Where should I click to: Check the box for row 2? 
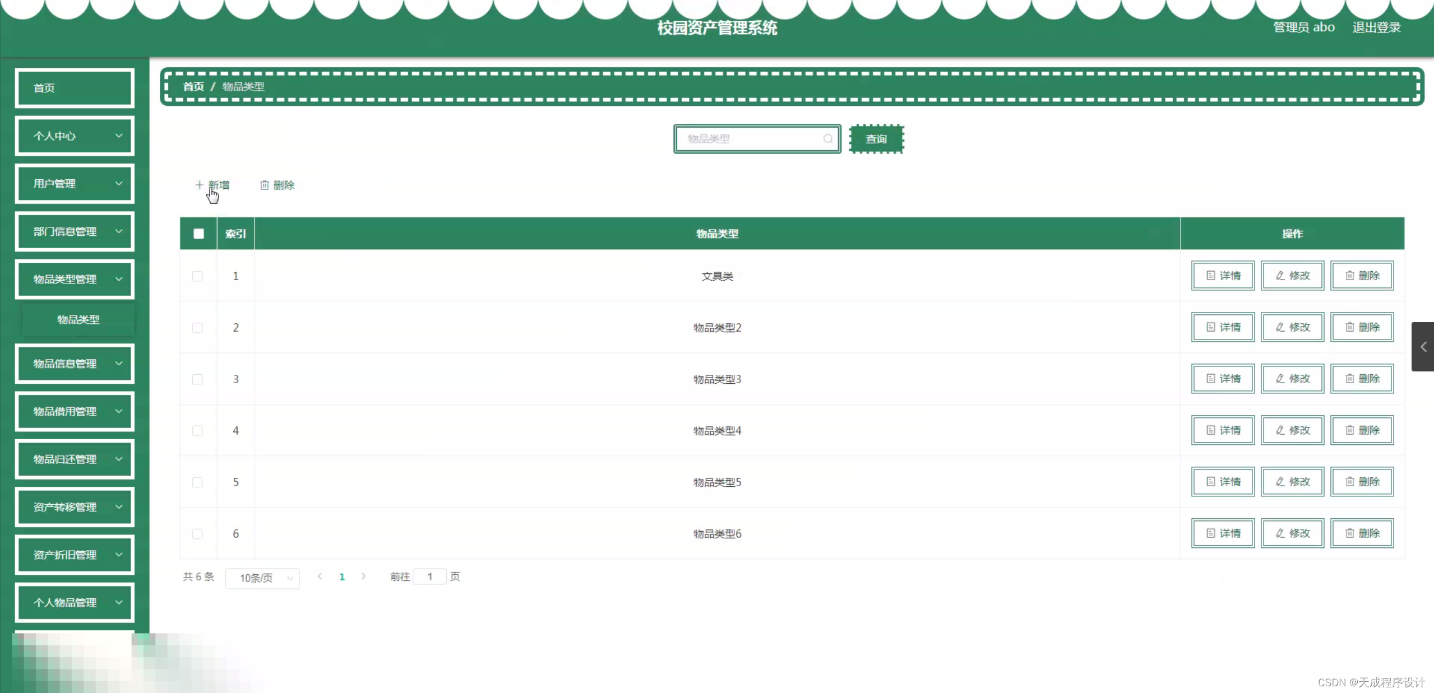tap(197, 328)
